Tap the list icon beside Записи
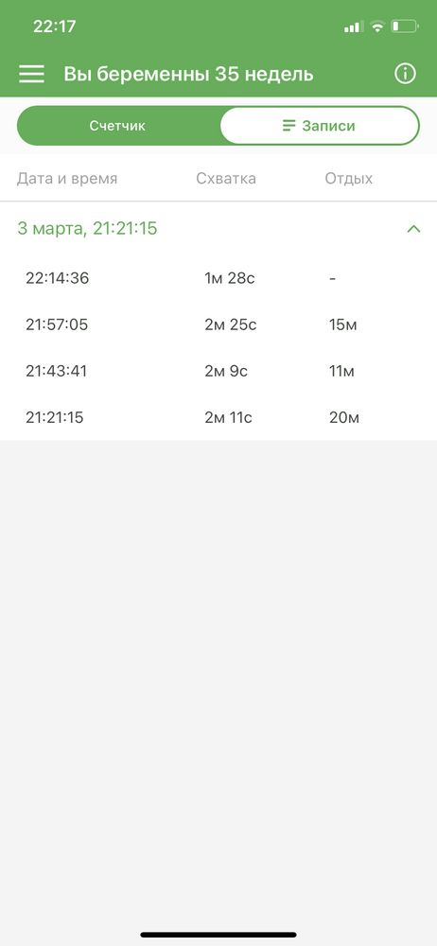Image resolution: width=437 pixels, height=946 pixels. [x=289, y=126]
